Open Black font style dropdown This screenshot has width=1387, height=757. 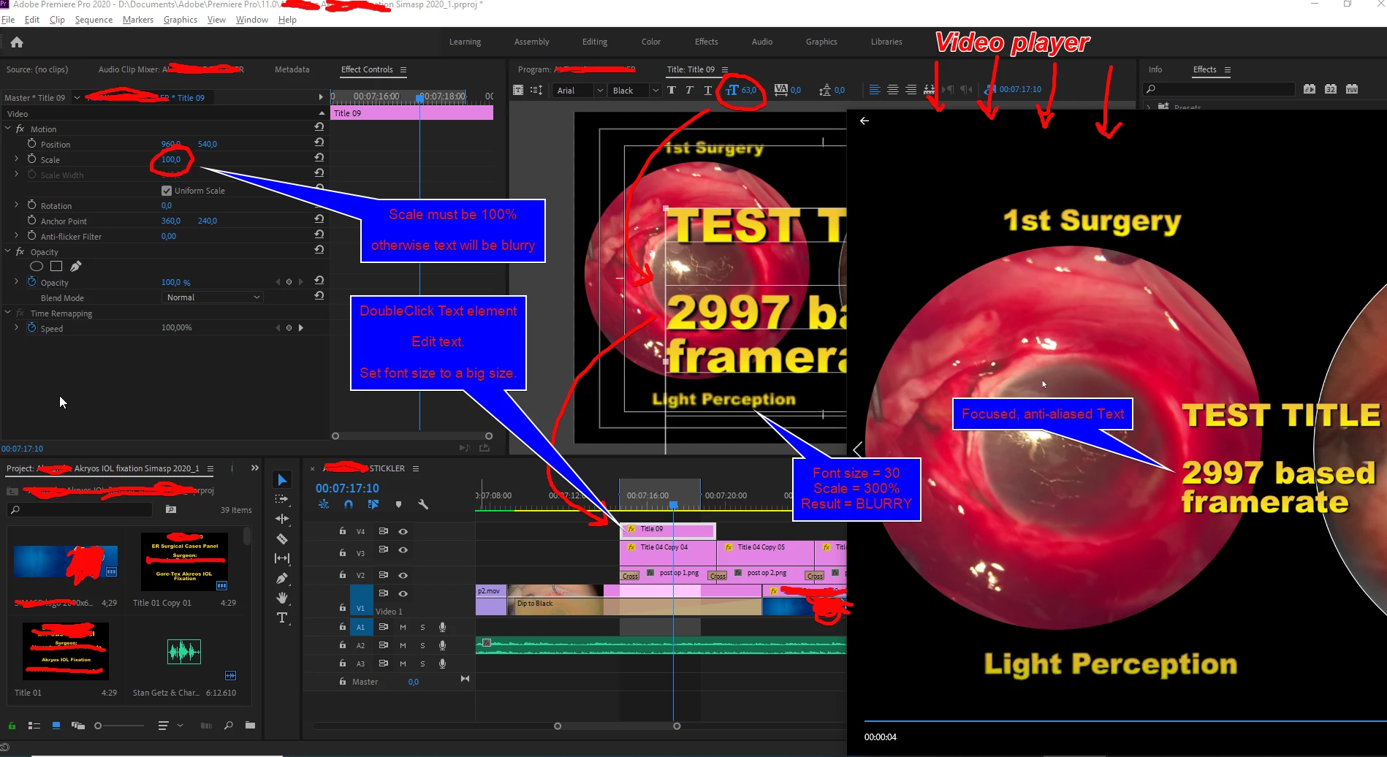[x=635, y=91]
